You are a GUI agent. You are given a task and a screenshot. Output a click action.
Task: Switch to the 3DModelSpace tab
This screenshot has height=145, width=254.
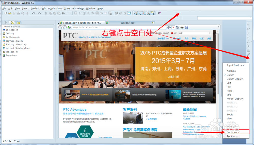128,23
